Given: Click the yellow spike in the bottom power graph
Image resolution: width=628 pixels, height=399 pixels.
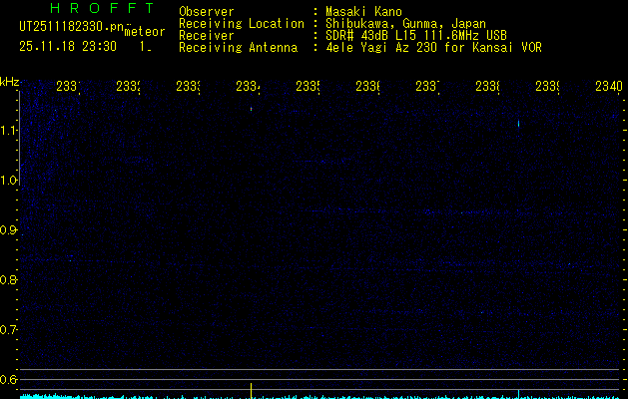Looking at the screenshot, I should coord(252,391).
